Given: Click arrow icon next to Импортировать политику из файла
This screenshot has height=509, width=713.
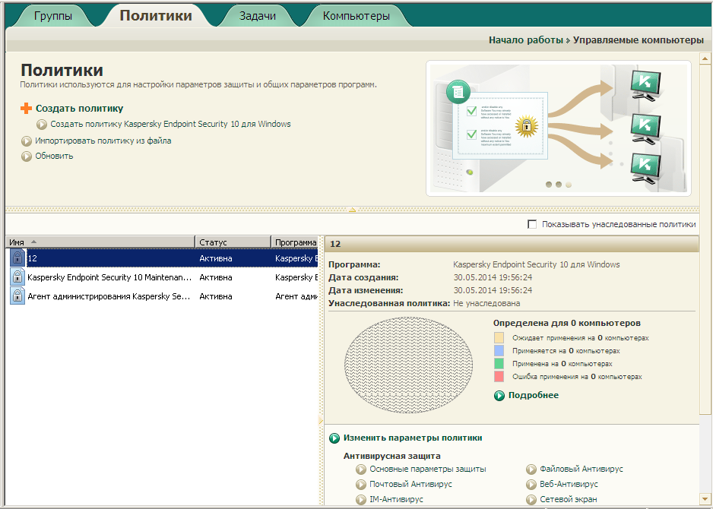Looking at the screenshot, I should (x=27, y=141).
